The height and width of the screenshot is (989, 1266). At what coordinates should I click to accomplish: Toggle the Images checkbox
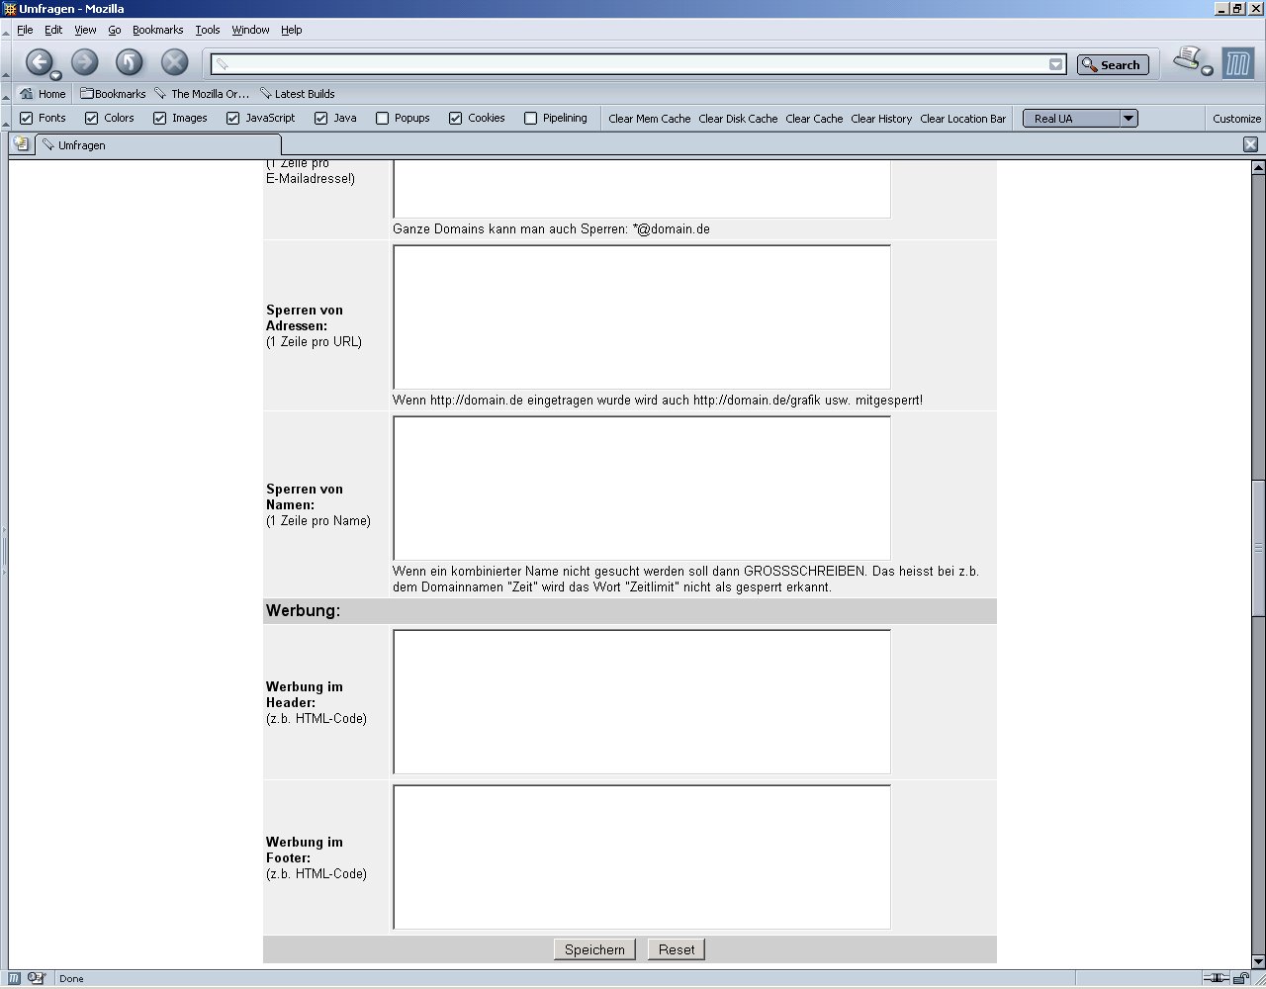click(x=159, y=119)
